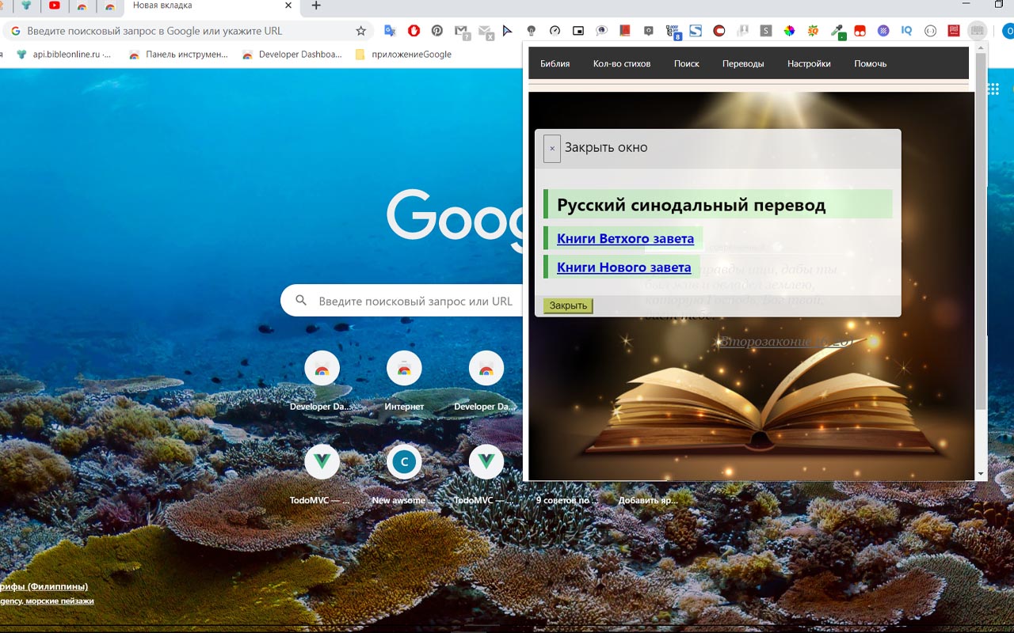This screenshot has height=633, width=1014.
Task: Focus the browser address bar
Action: click(x=190, y=31)
